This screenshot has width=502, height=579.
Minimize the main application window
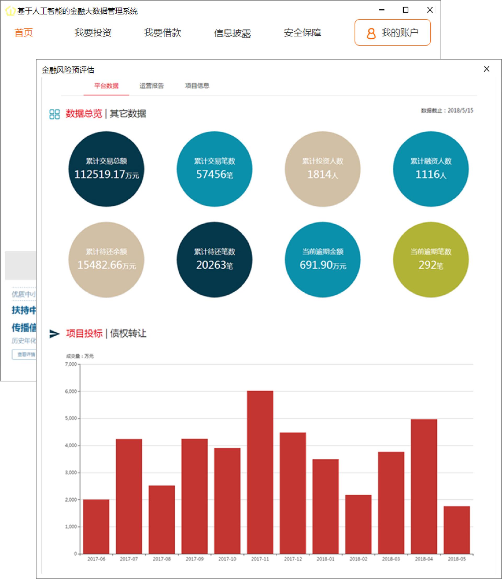point(381,10)
